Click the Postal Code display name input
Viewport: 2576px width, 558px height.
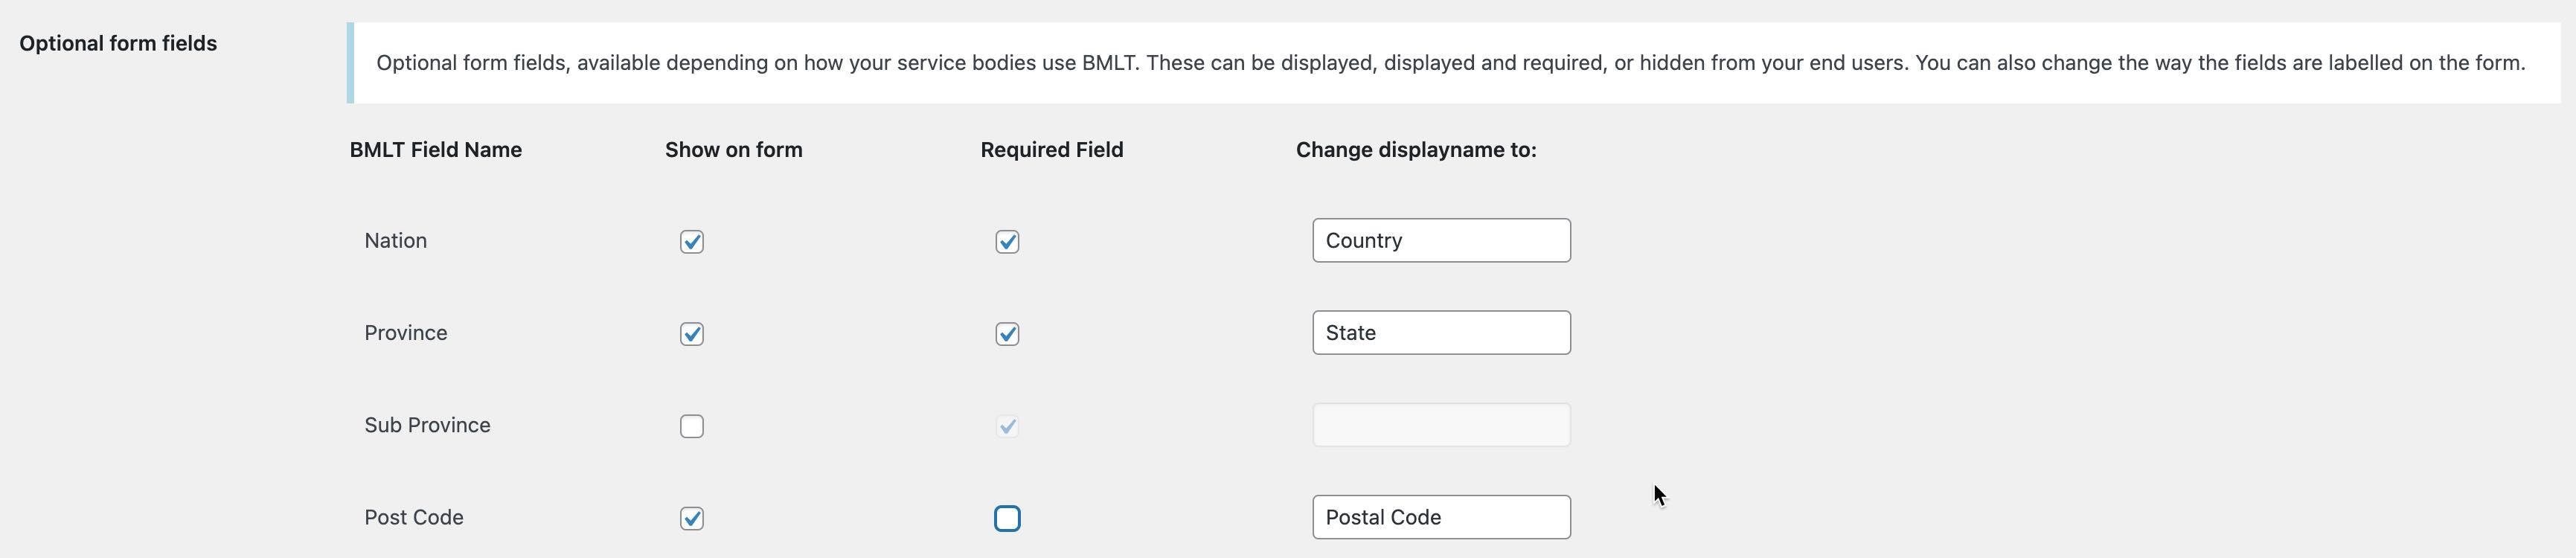pyautogui.click(x=1441, y=517)
